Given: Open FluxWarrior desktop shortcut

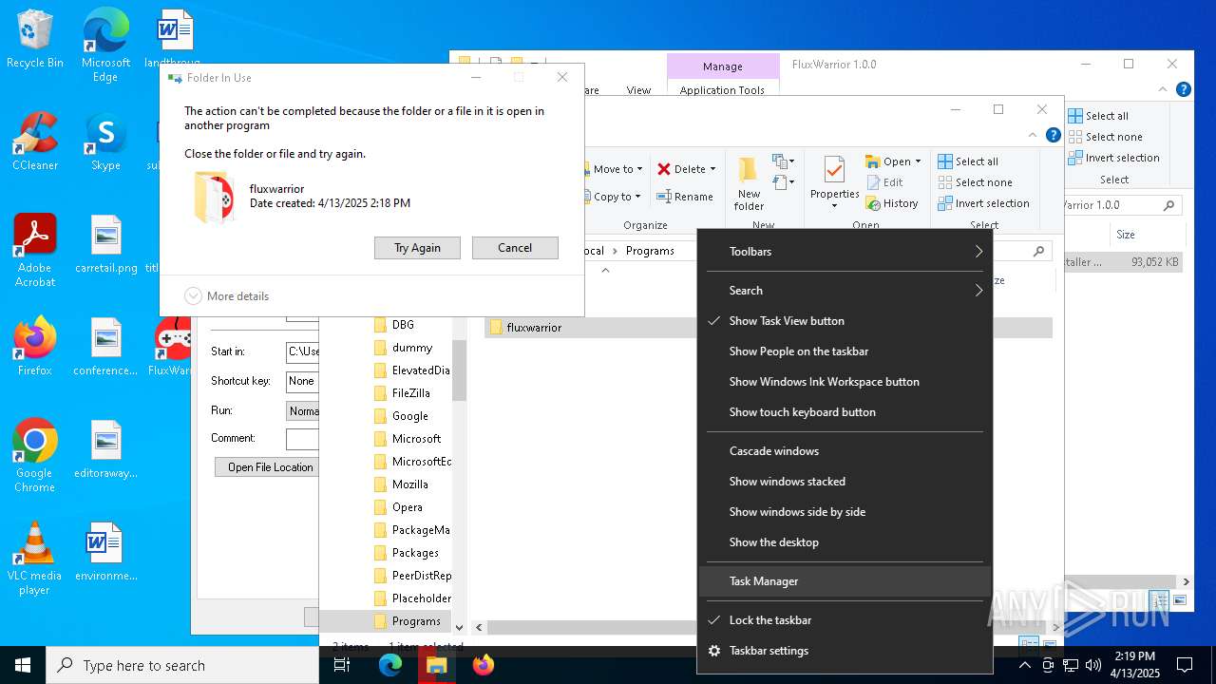Looking at the screenshot, I should 173,346.
